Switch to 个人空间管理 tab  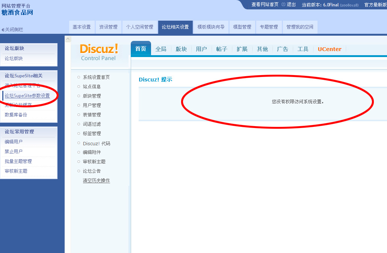(x=140, y=27)
